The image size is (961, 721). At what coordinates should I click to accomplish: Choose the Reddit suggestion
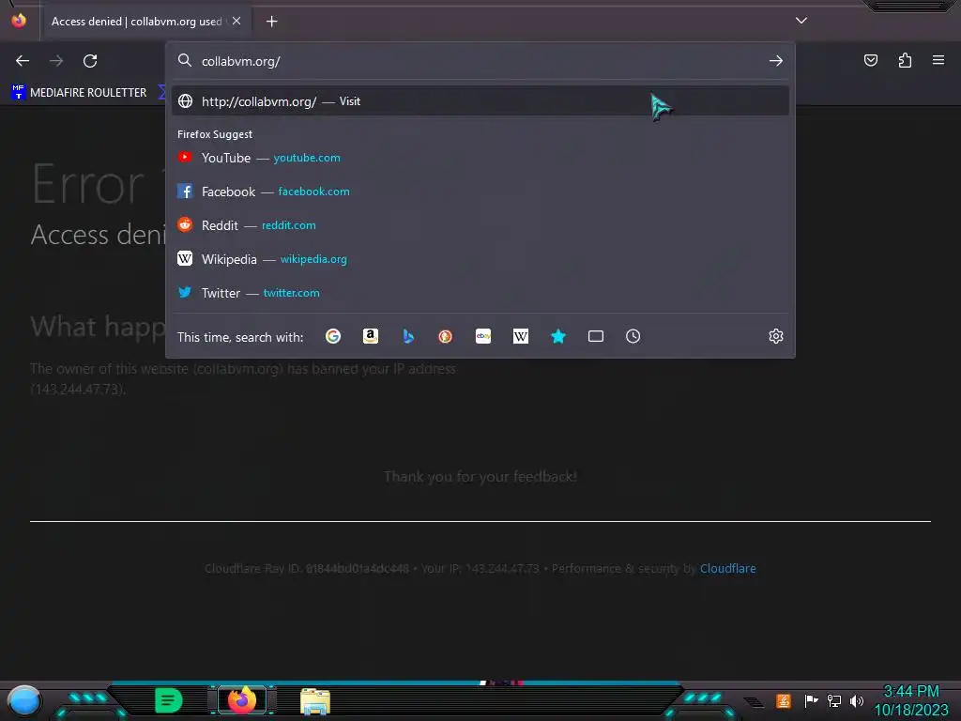coord(480,225)
